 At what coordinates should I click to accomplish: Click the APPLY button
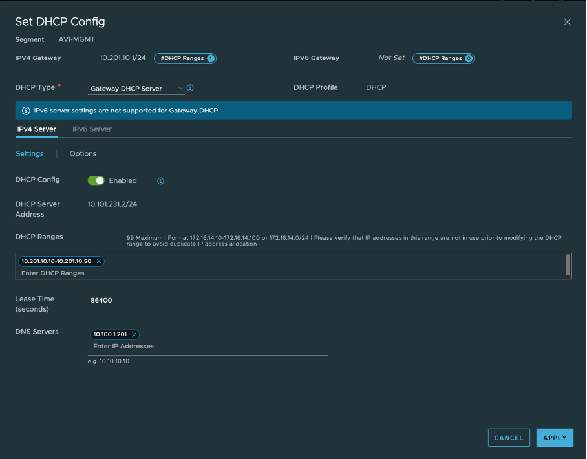(x=555, y=438)
